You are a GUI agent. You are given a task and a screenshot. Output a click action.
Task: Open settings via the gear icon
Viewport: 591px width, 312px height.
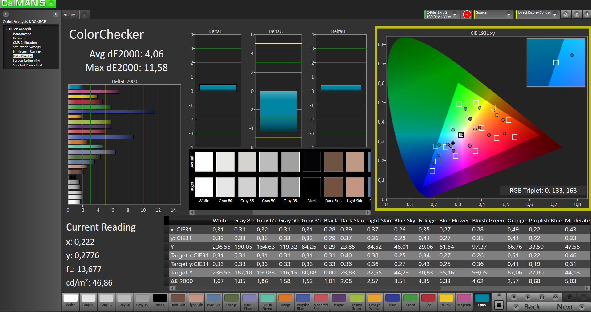[x=565, y=14]
